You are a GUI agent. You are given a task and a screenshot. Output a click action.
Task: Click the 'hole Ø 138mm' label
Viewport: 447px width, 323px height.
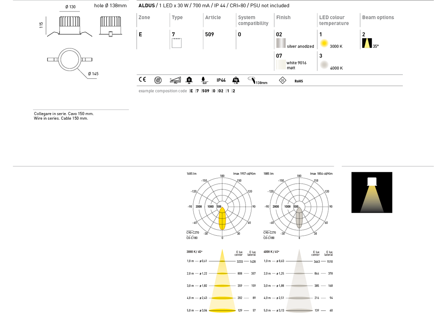110,5
